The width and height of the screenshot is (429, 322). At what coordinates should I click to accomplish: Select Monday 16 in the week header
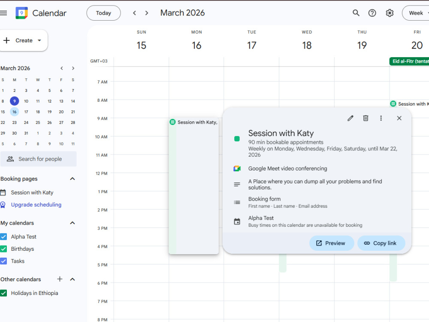click(x=196, y=45)
